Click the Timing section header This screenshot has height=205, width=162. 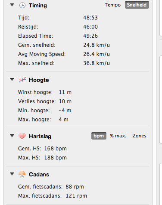(x=38, y=6)
